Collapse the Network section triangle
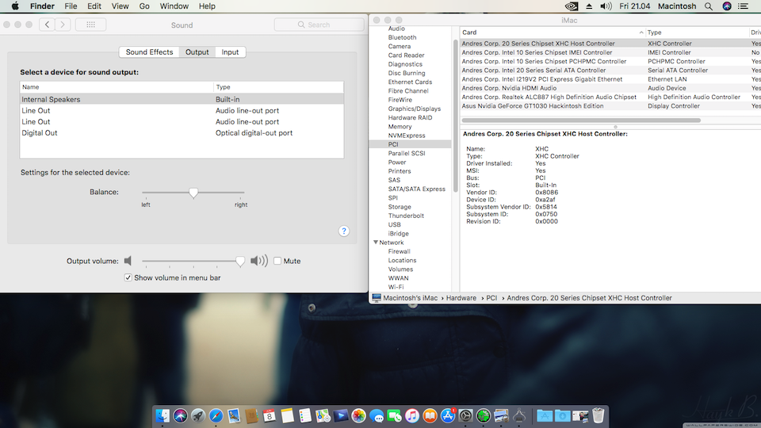Viewport: 761px width, 428px height. click(x=376, y=243)
